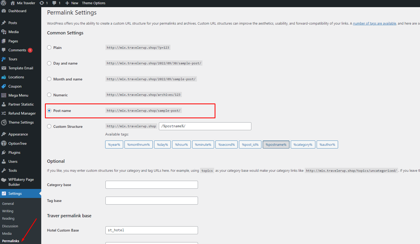Open the Media item under Settings submenu
420x244 pixels.
(x=7, y=233)
